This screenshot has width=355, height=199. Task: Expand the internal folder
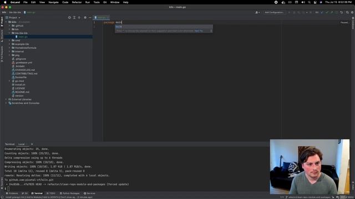9,51
